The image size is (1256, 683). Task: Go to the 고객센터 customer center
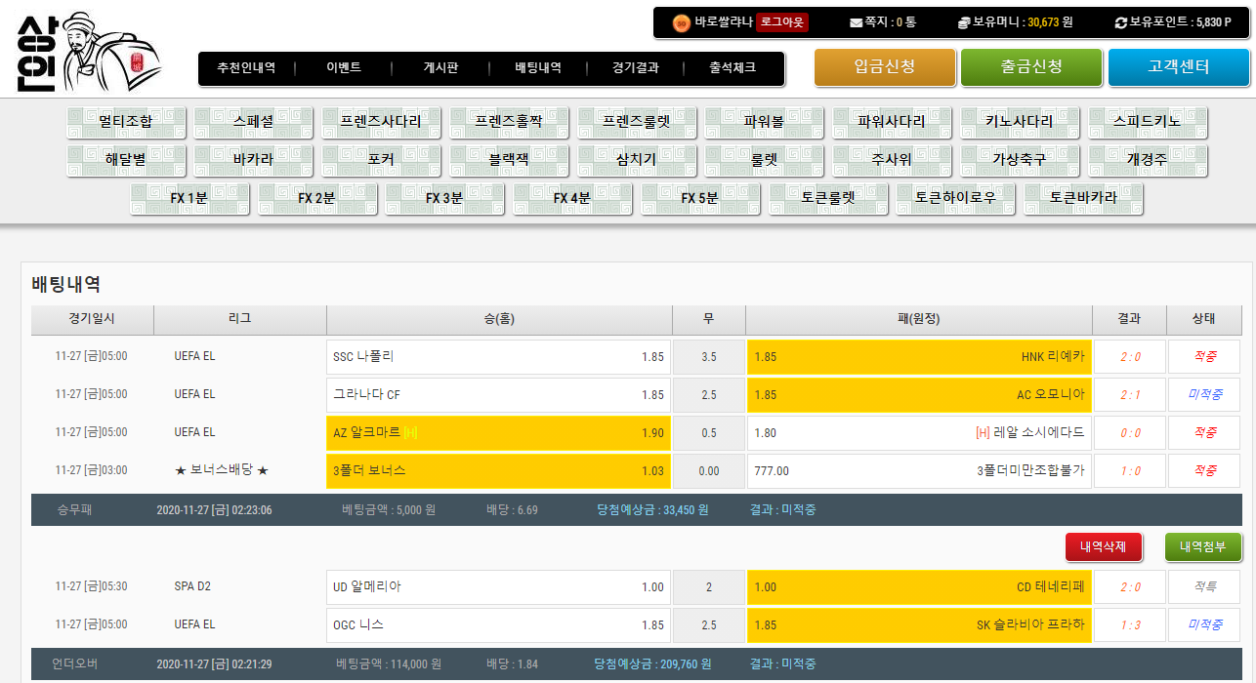click(x=1178, y=67)
